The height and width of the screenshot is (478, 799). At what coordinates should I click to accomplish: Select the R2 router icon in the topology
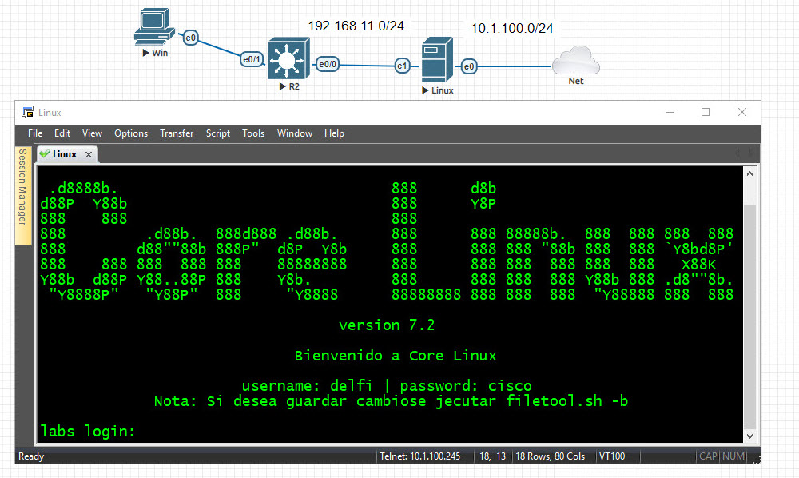[x=288, y=60]
